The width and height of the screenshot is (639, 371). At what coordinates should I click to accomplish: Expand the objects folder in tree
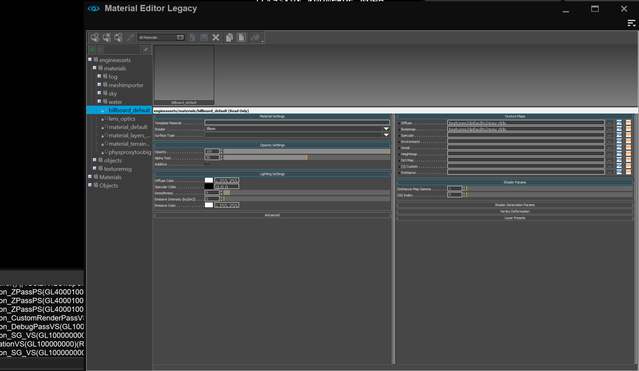(95, 160)
